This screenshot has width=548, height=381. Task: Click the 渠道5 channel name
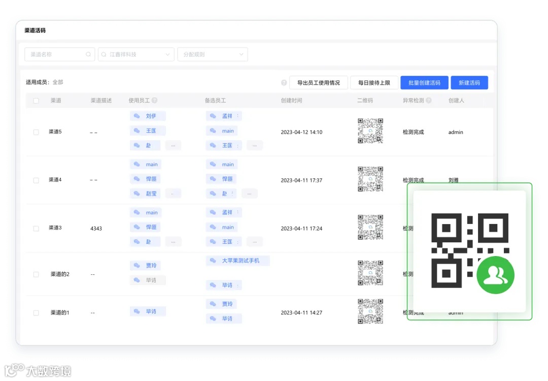pos(55,132)
